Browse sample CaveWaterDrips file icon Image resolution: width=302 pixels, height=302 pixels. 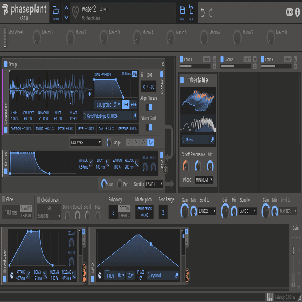pos(135,116)
